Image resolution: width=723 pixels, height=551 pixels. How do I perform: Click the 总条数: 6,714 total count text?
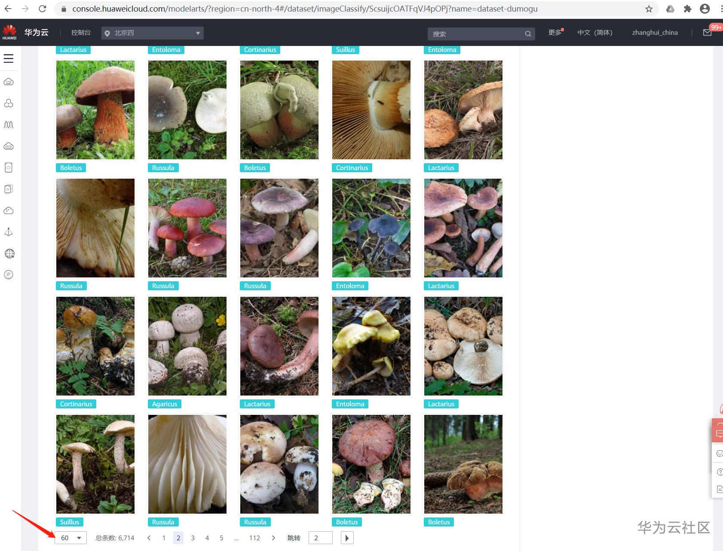(x=115, y=538)
